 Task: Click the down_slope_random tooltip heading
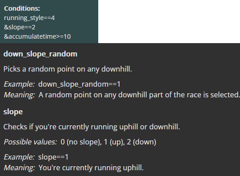click(x=40, y=54)
